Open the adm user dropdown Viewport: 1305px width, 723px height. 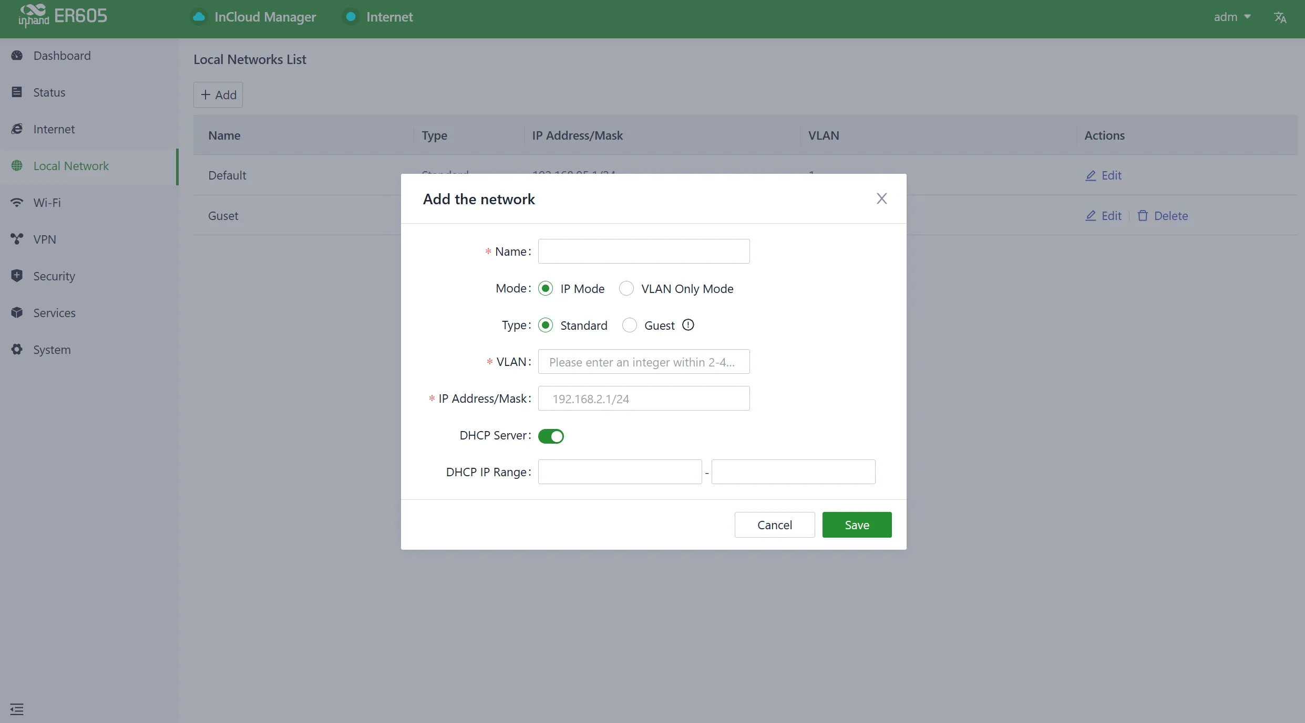[1232, 17]
